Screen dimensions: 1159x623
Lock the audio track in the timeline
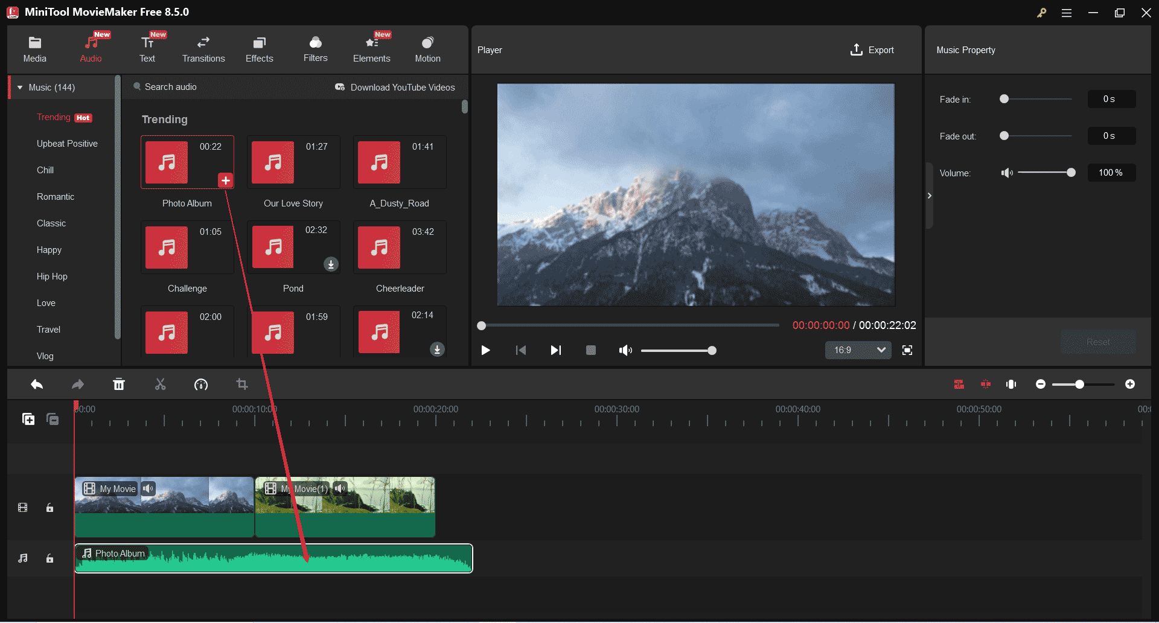click(49, 558)
